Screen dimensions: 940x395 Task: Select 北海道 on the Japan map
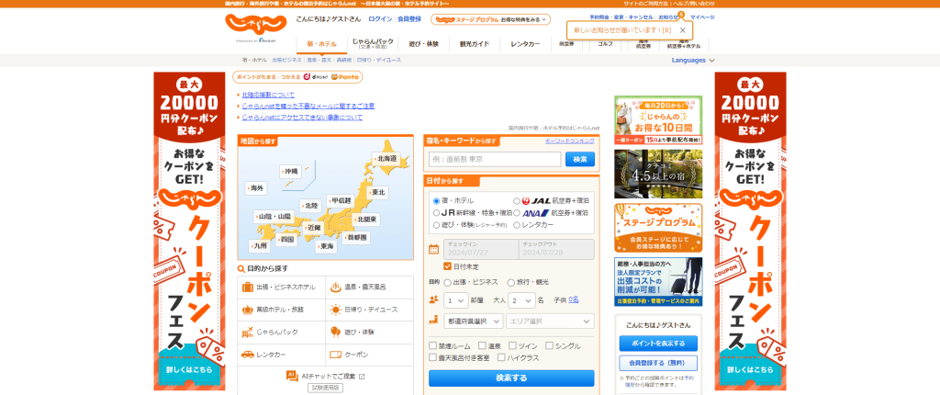coord(387,159)
